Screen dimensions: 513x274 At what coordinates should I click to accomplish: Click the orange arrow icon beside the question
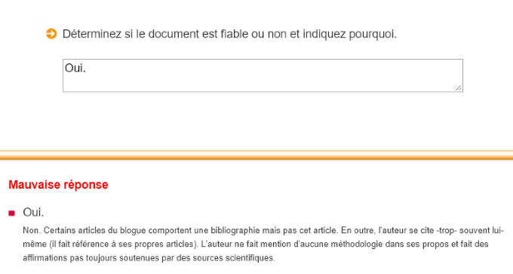click(51, 34)
